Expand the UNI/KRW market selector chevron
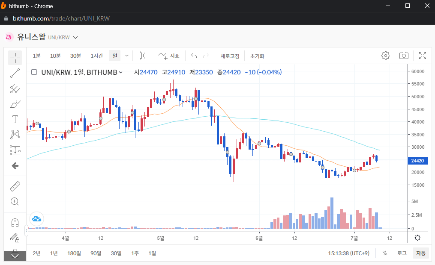 click(75, 38)
